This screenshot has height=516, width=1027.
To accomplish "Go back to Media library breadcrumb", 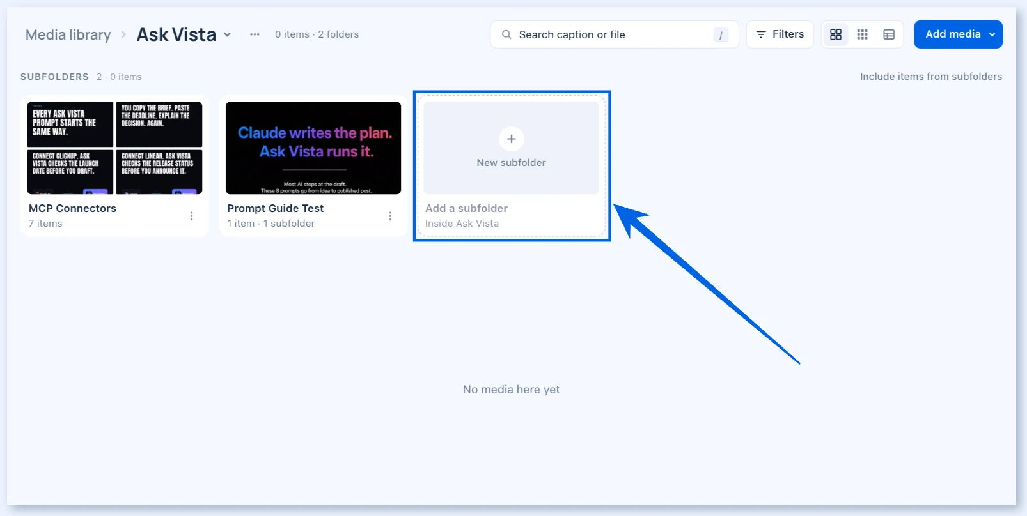I will point(68,34).
